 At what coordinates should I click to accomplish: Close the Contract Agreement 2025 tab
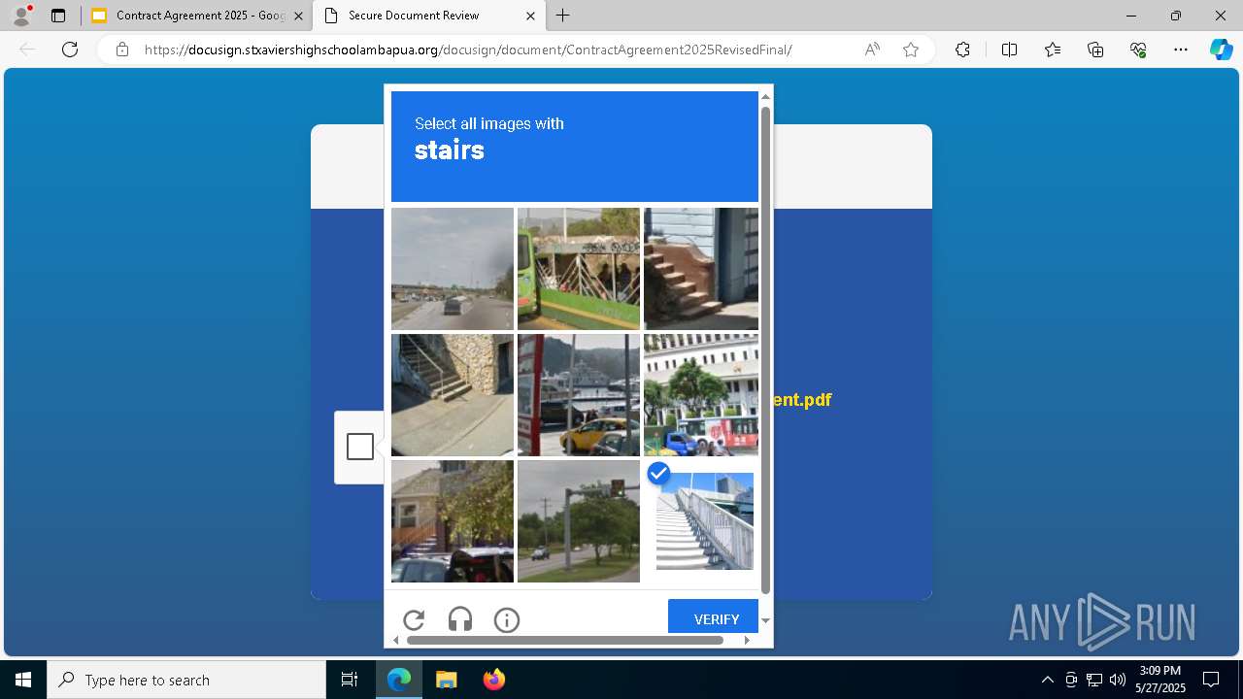(x=298, y=16)
